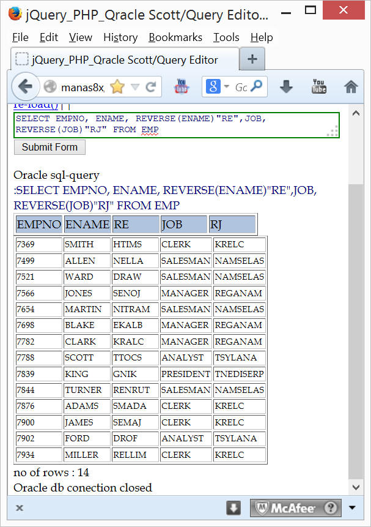Viewport: 371px width, 527px height.
Task: Select the jQuery_PHP_Qracle Scott/Query Editor tab
Action: (125, 60)
